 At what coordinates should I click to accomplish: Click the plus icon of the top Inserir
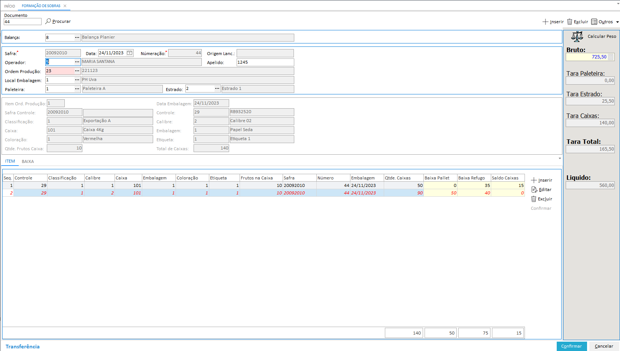coord(545,22)
